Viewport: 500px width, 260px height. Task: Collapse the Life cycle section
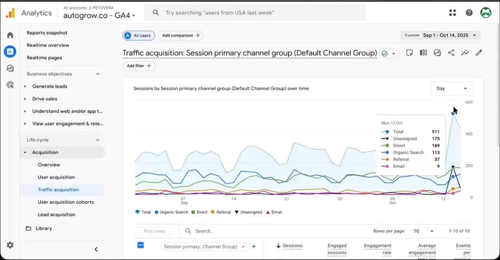[x=98, y=139]
